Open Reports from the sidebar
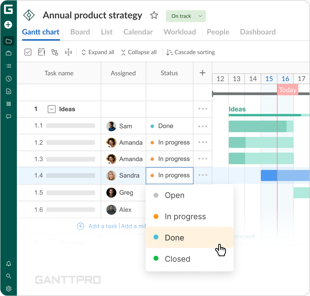Image resolution: width=310 pixels, height=296 pixels. click(9, 91)
